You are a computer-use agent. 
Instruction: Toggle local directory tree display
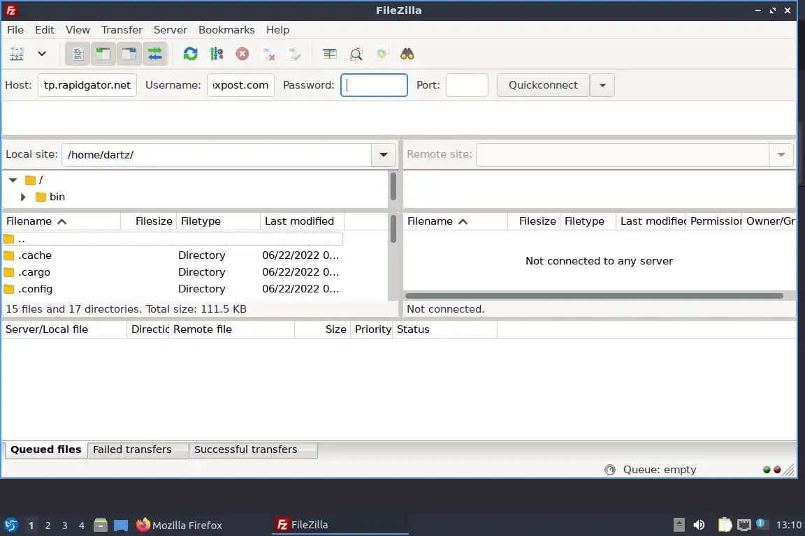pos(103,54)
